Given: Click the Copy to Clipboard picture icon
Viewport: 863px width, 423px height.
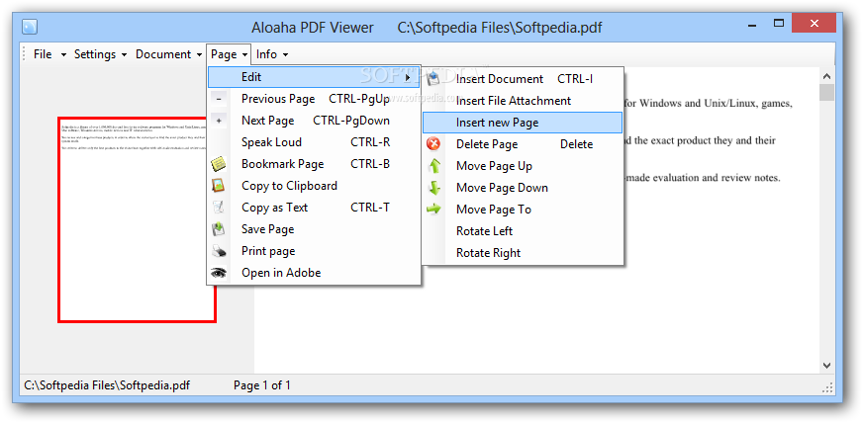Looking at the screenshot, I should click(219, 185).
